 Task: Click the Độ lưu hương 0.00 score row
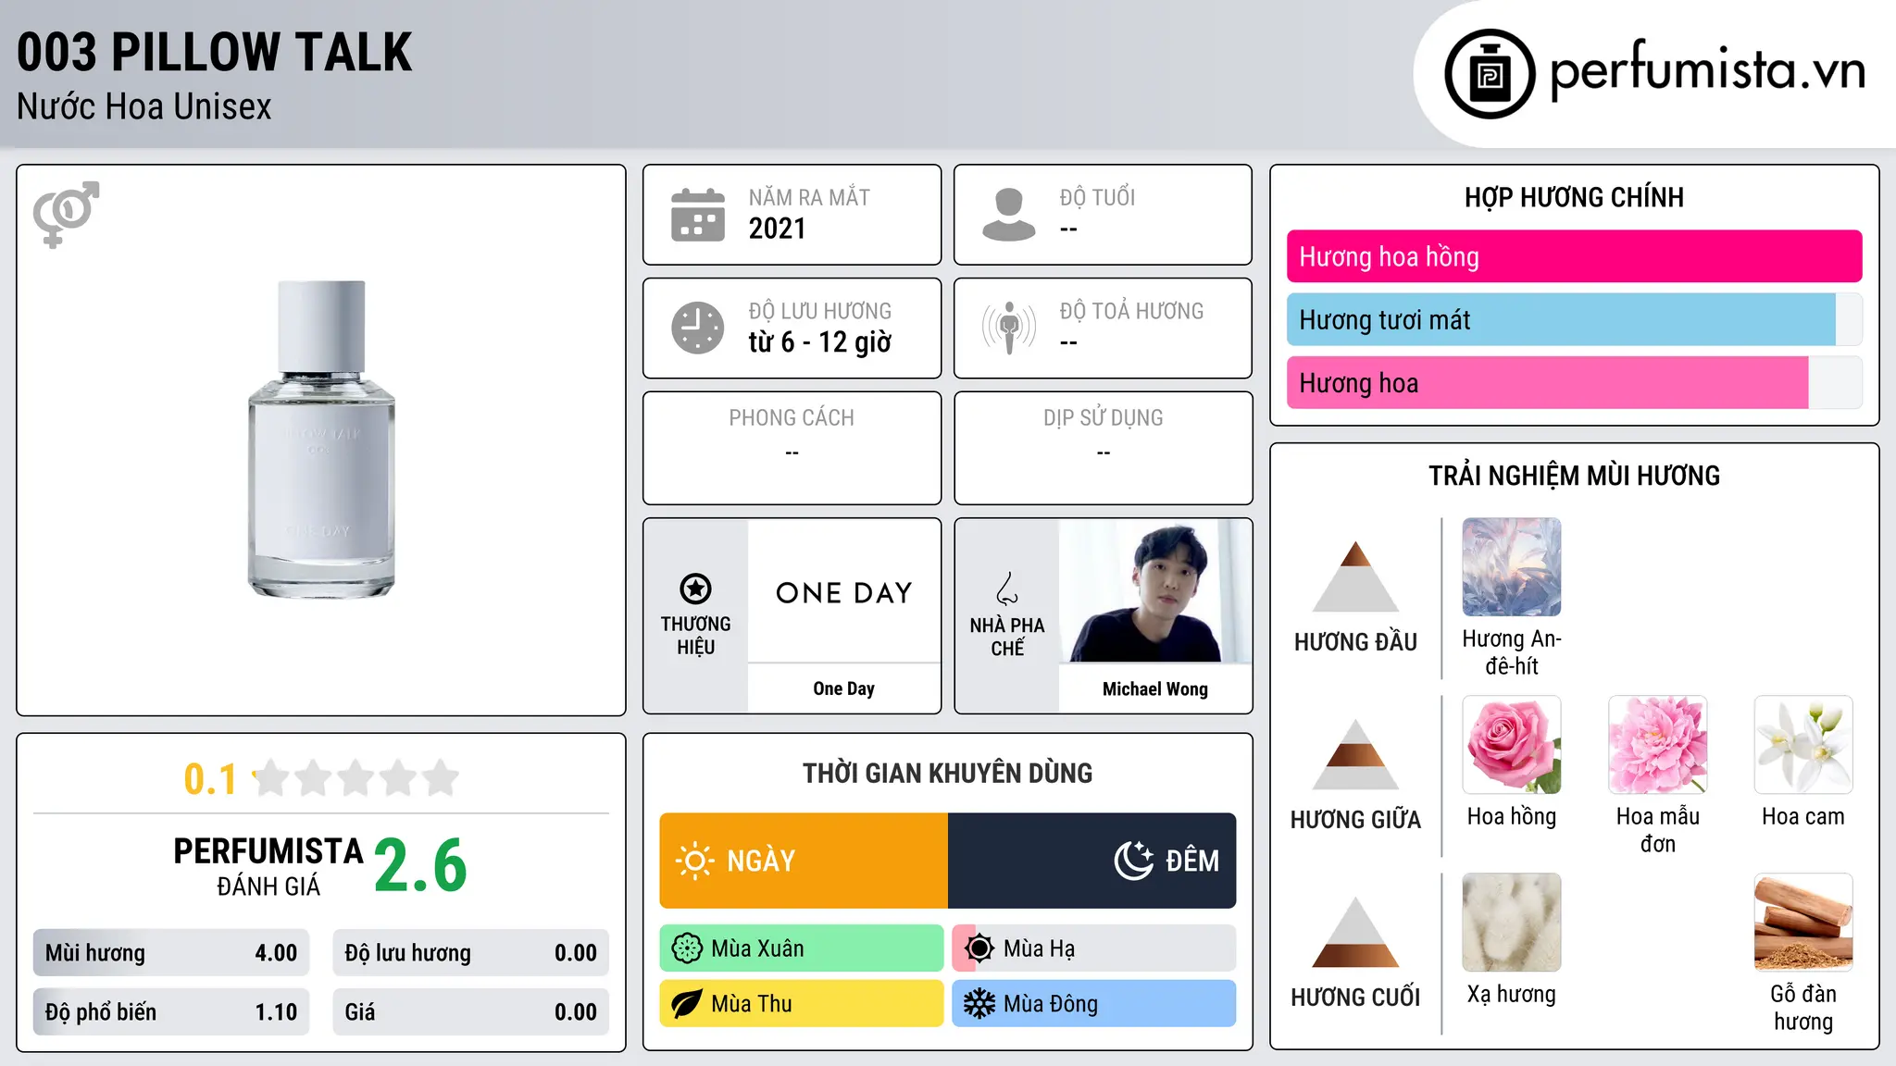pyautogui.click(x=471, y=953)
